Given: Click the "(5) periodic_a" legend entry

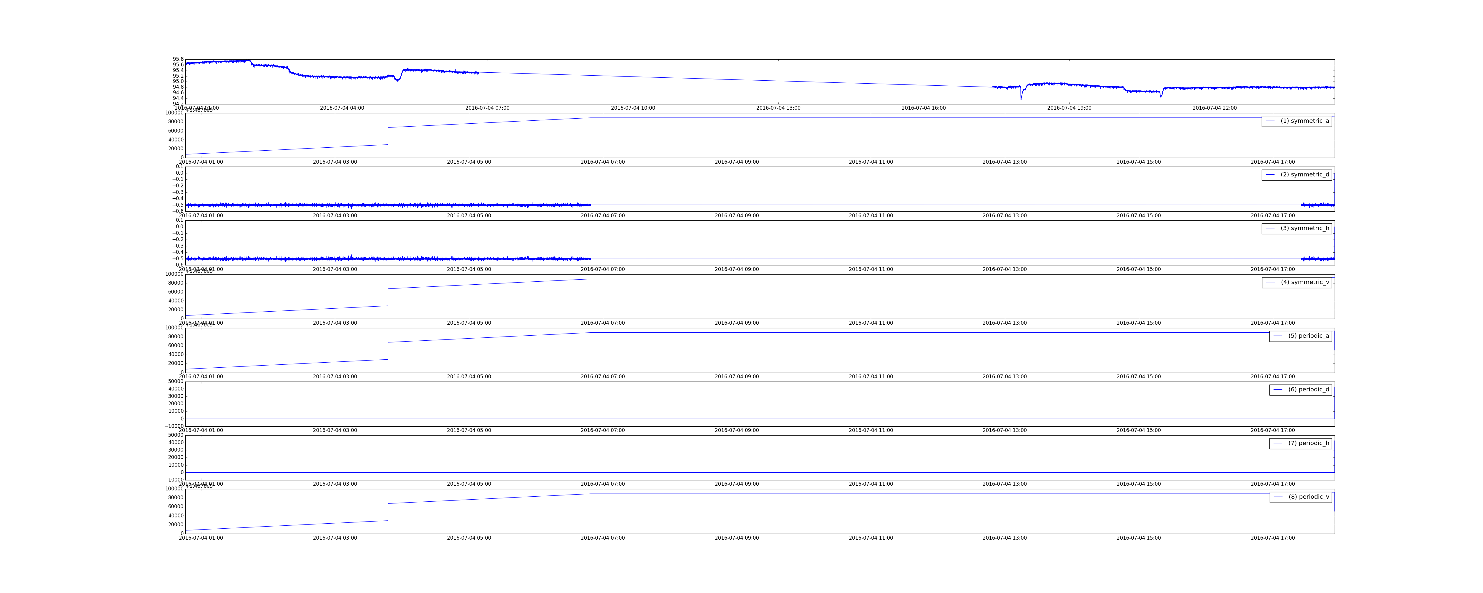Looking at the screenshot, I should [x=1301, y=336].
